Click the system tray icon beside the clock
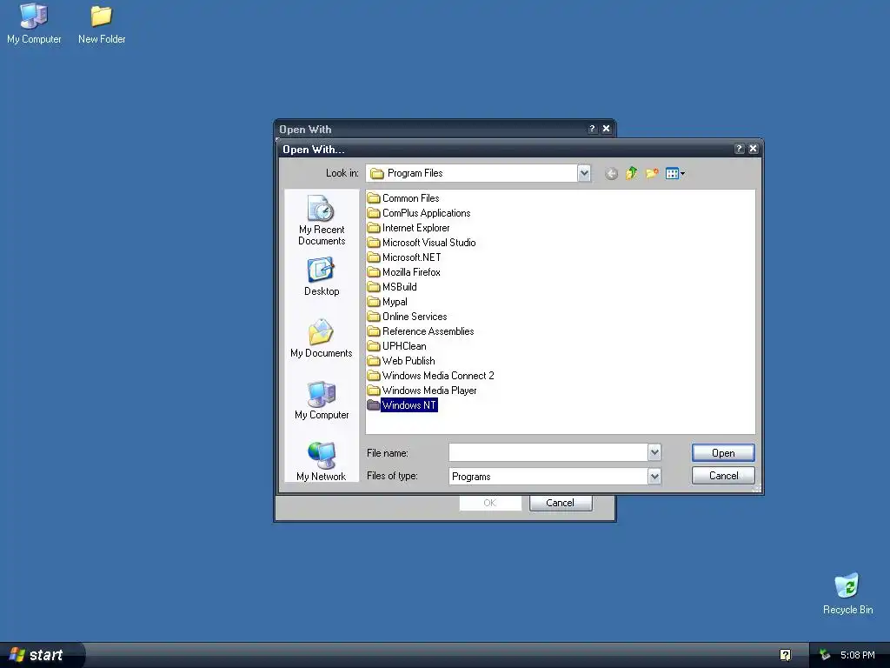890x668 pixels. tap(825, 655)
